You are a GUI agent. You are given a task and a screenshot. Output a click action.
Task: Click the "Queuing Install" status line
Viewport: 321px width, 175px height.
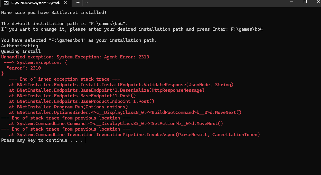21,51
